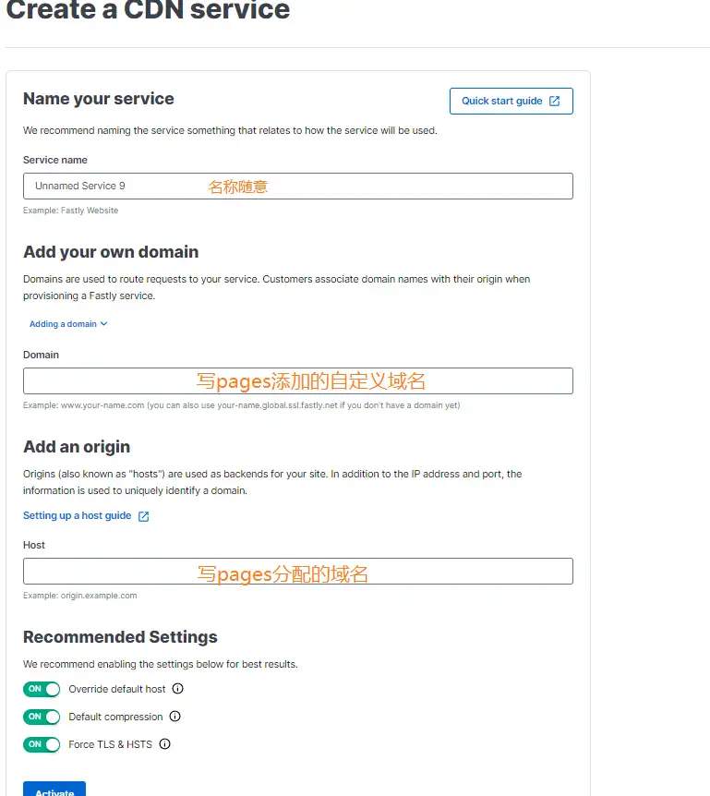Open the Quick start guide

click(511, 101)
